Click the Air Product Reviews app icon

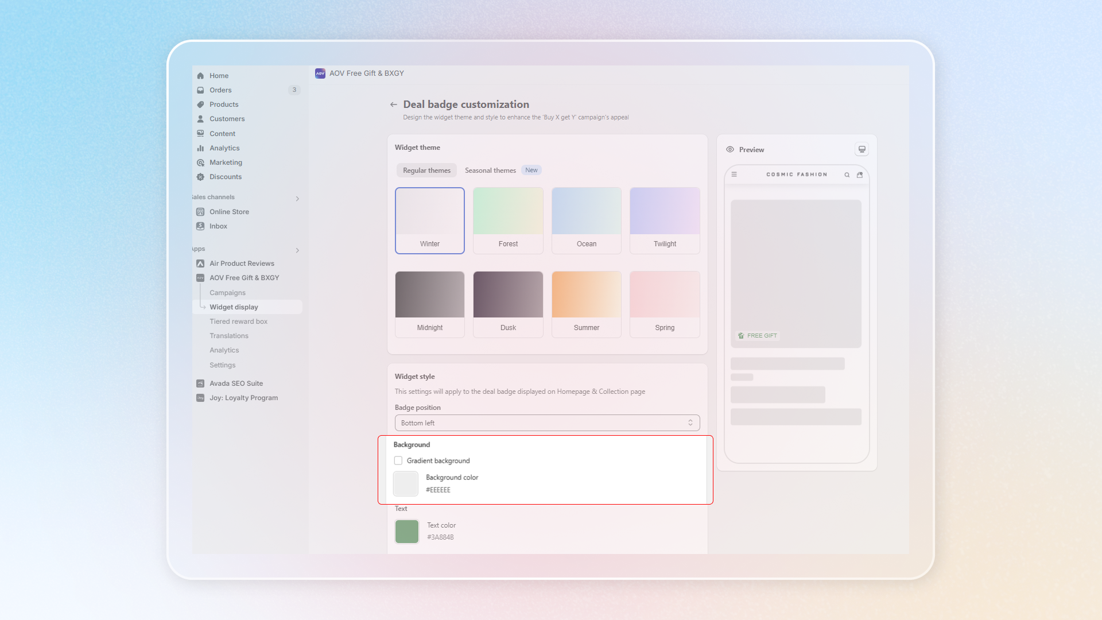click(x=200, y=263)
